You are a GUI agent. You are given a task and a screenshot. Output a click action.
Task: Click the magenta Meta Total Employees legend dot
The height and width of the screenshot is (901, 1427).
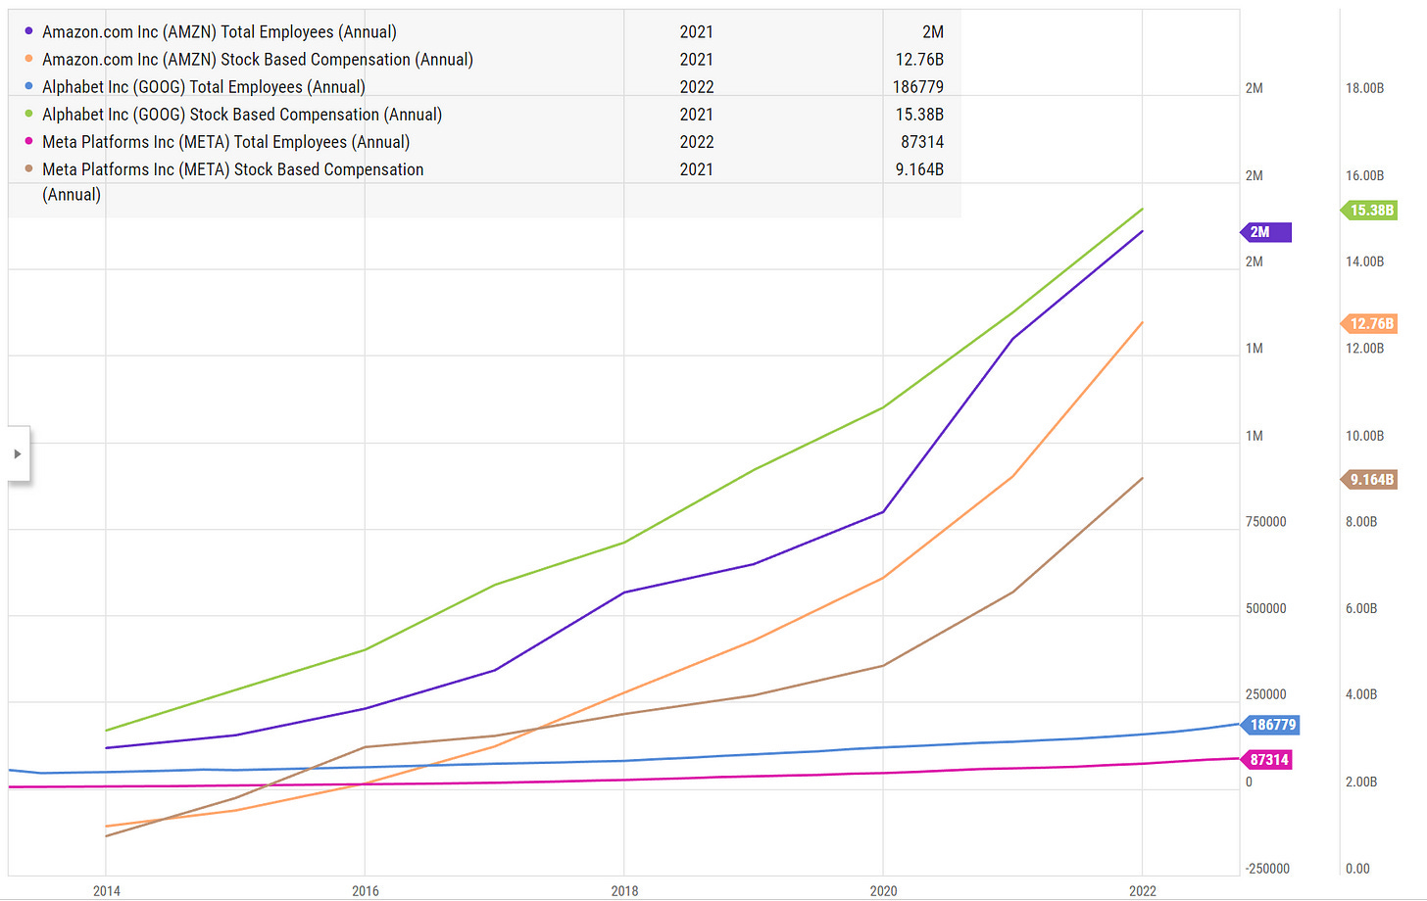click(29, 141)
